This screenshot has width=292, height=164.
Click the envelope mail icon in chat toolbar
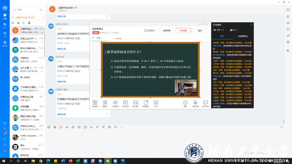coord(115,127)
